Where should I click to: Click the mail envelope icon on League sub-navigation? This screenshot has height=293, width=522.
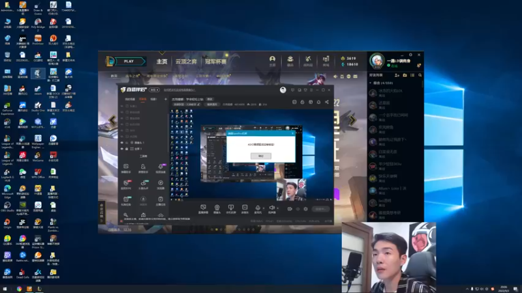355,76
